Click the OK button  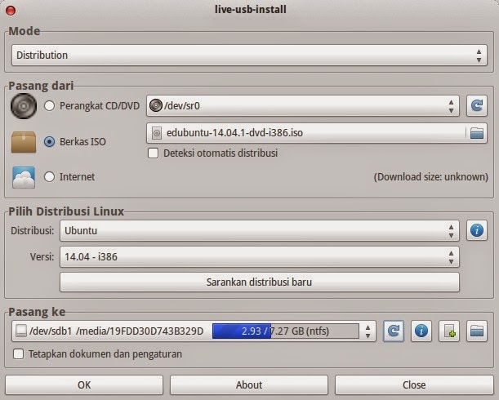(x=84, y=384)
